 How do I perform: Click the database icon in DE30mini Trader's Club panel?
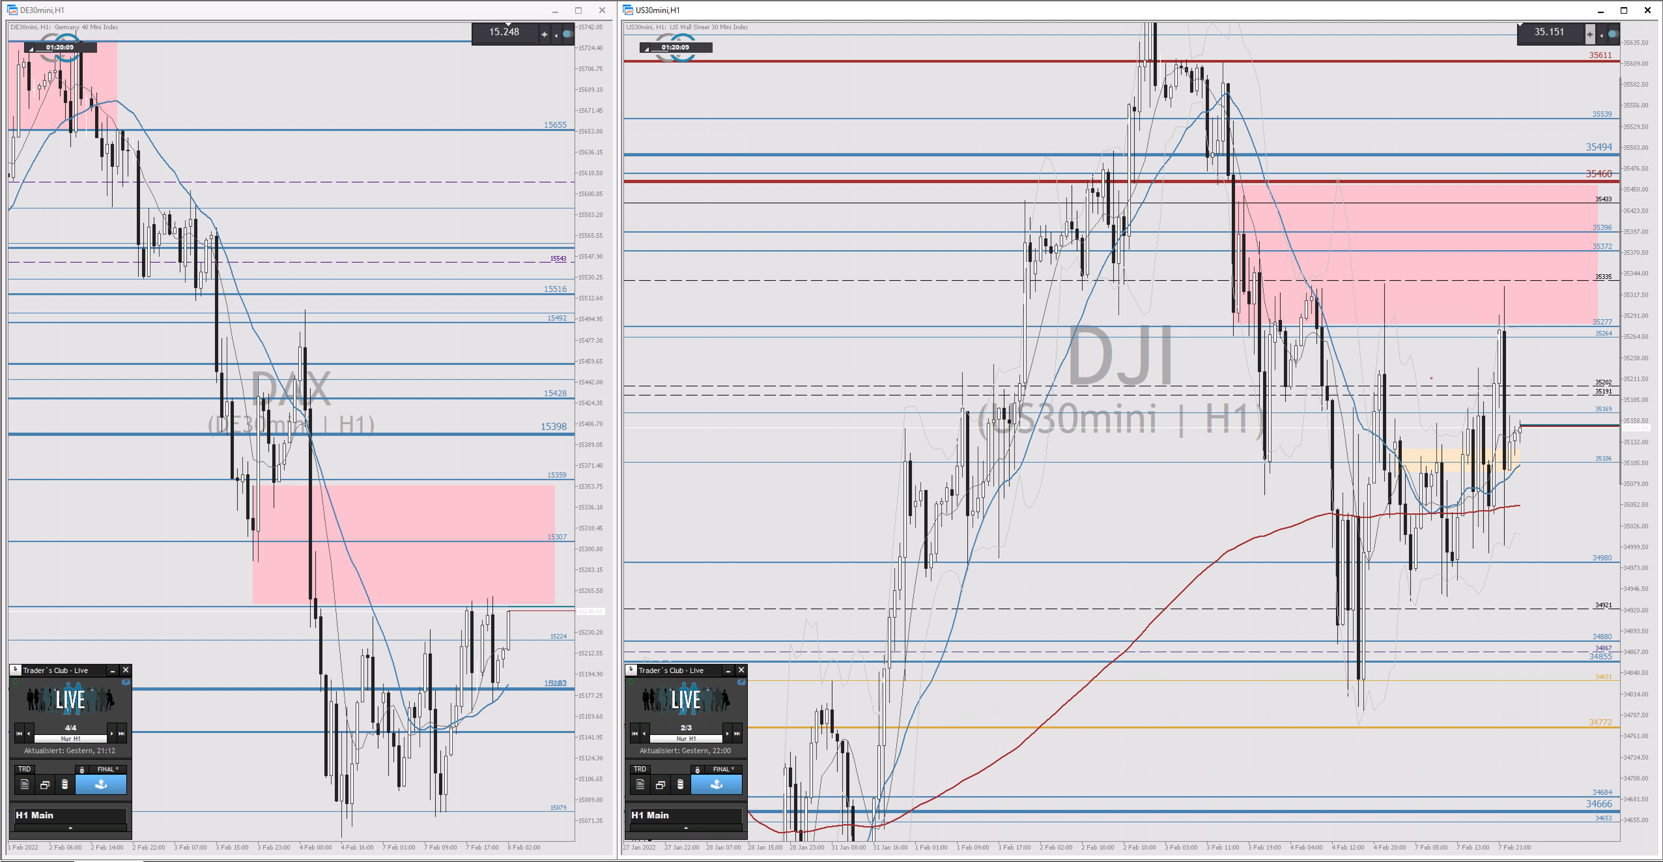click(64, 784)
